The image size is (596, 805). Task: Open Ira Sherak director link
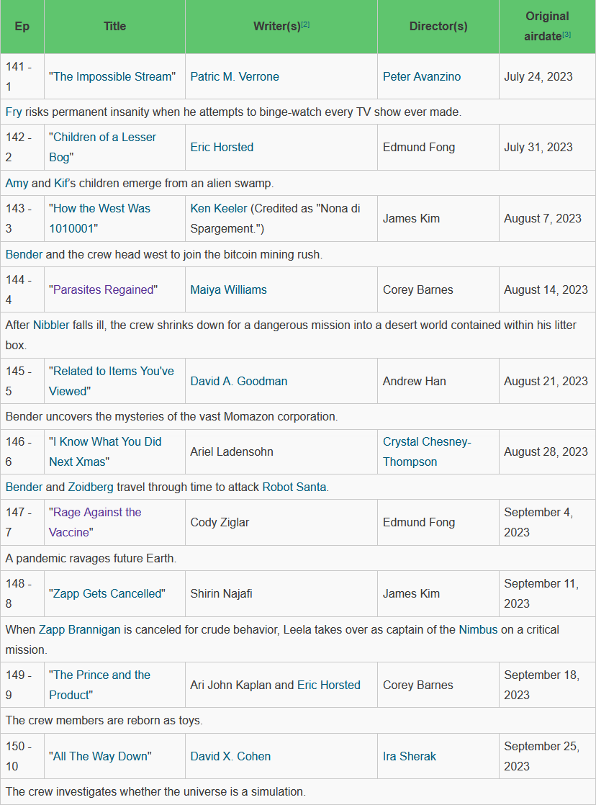[409, 756]
